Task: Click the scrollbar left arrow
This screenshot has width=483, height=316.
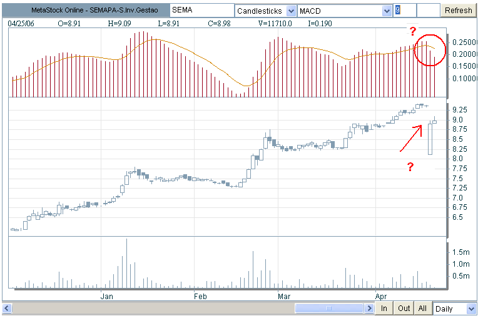Action: (x=7, y=309)
